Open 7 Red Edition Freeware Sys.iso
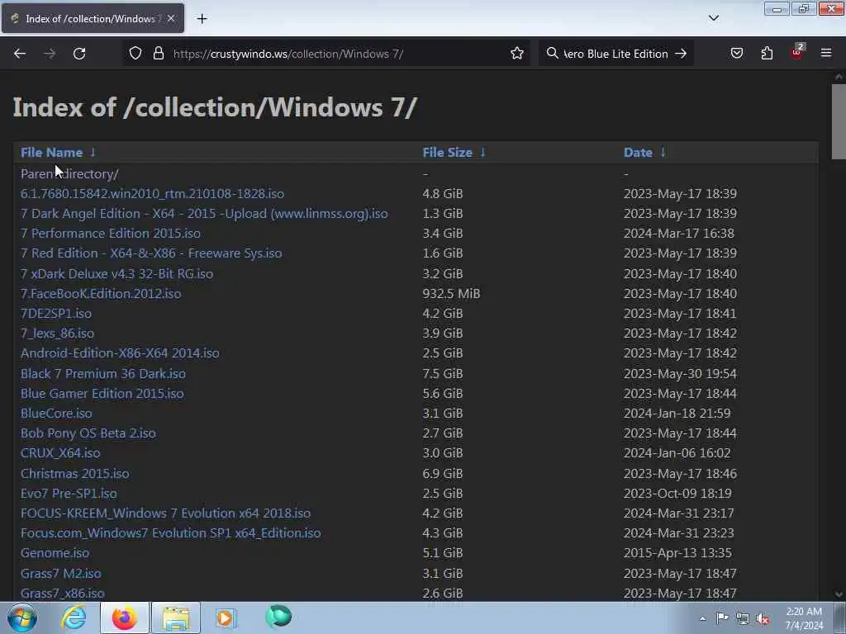Viewport: 846px width, 634px height. (151, 253)
